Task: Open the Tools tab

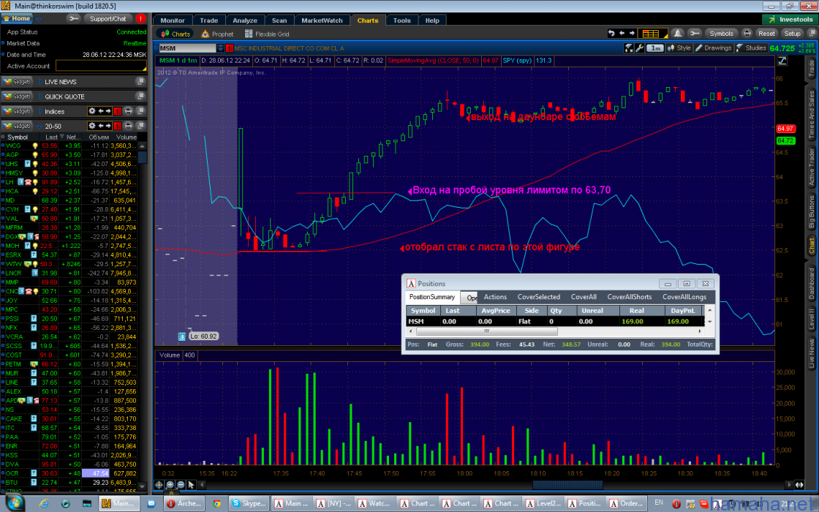Action: coord(401,20)
